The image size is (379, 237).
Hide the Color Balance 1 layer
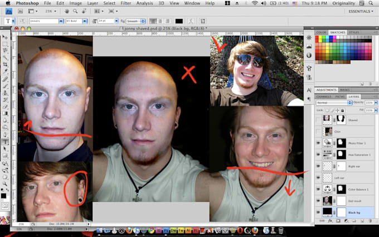[x=318, y=190]
